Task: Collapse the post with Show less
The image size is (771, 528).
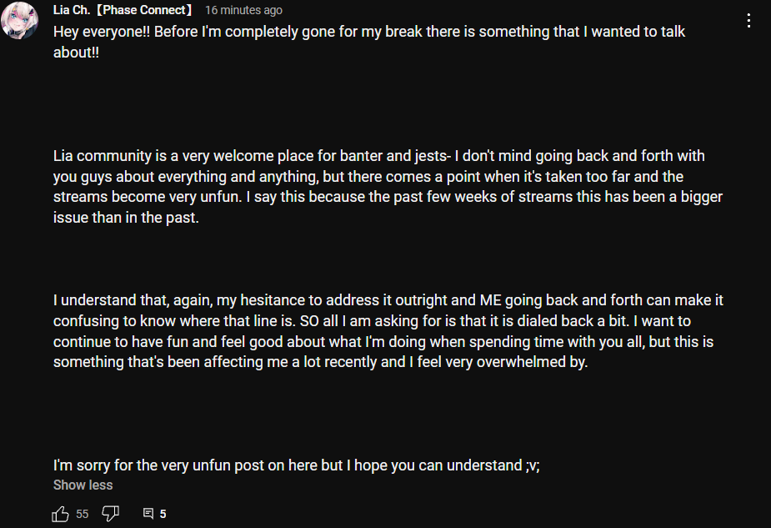Action: click(x=83, y=485)
